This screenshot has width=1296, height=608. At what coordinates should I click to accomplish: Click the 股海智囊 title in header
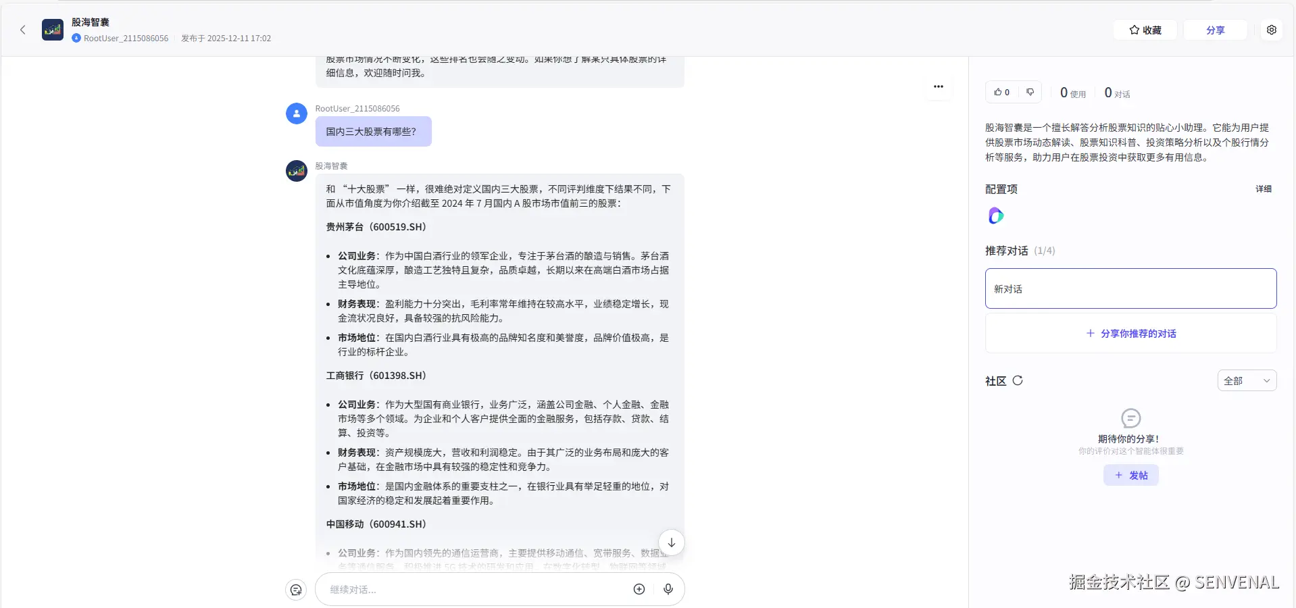coord(91,22)
